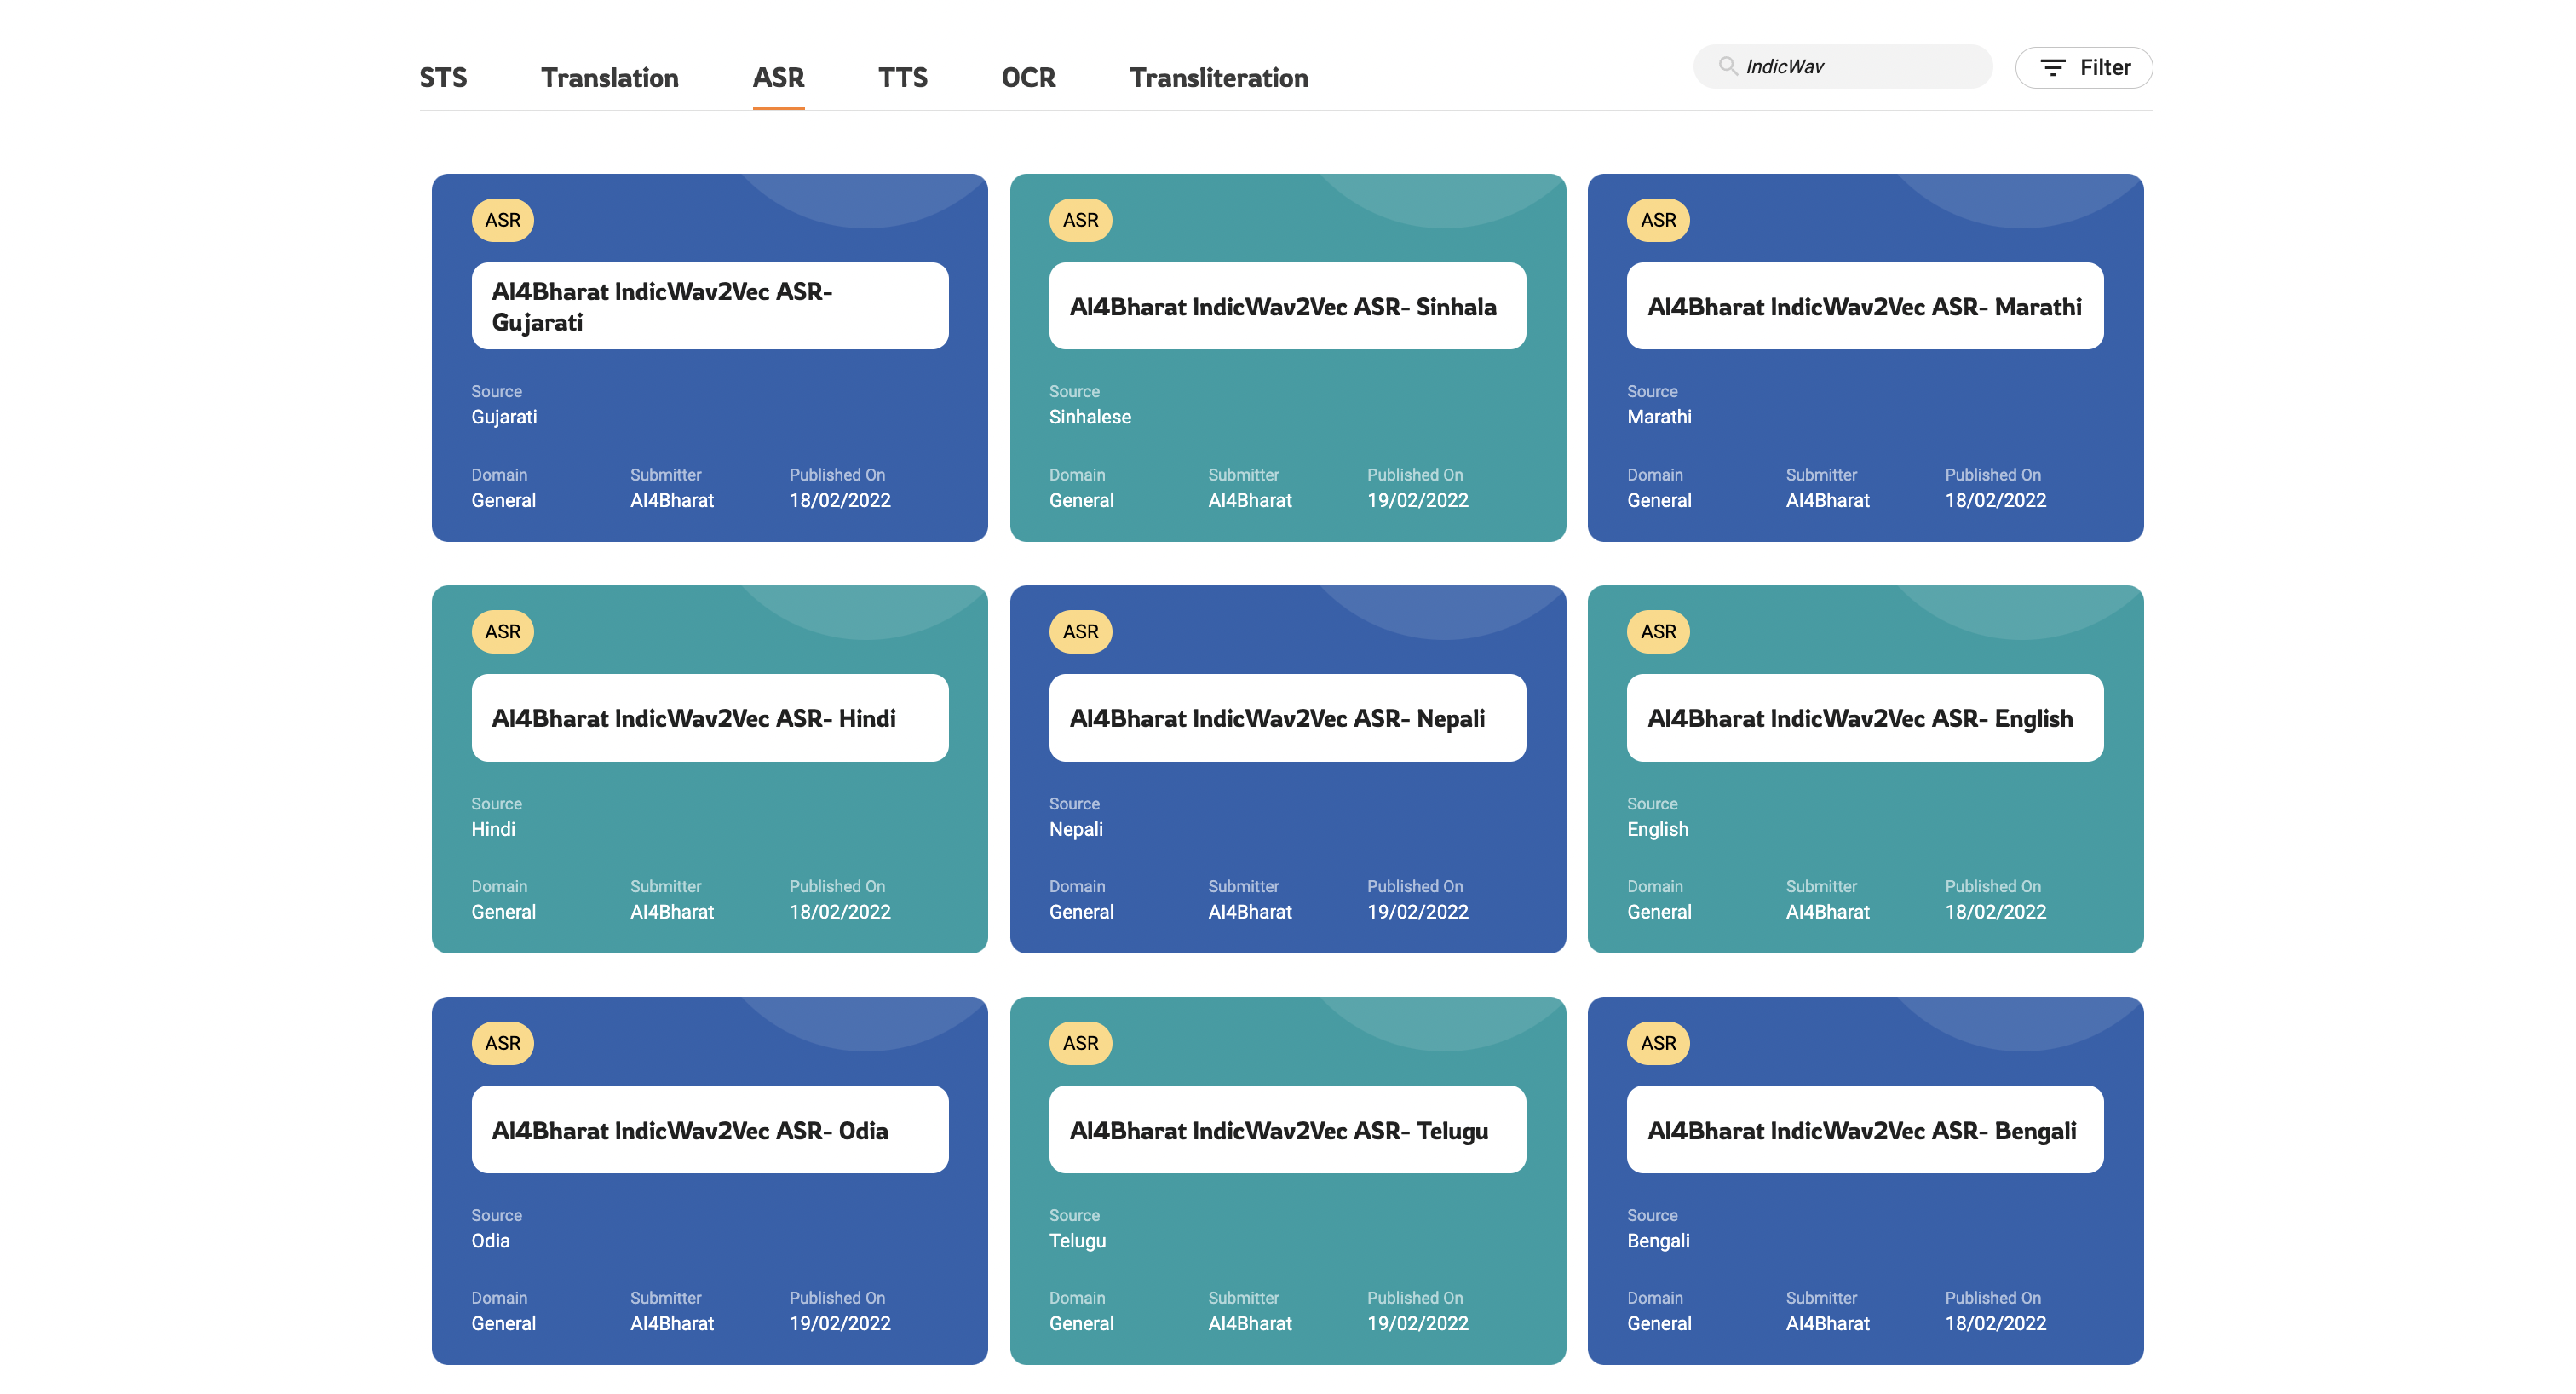Screen dimensions: 2576x1394
Task: Click the ASR badge on Sinhala card
Action: 1080,220
